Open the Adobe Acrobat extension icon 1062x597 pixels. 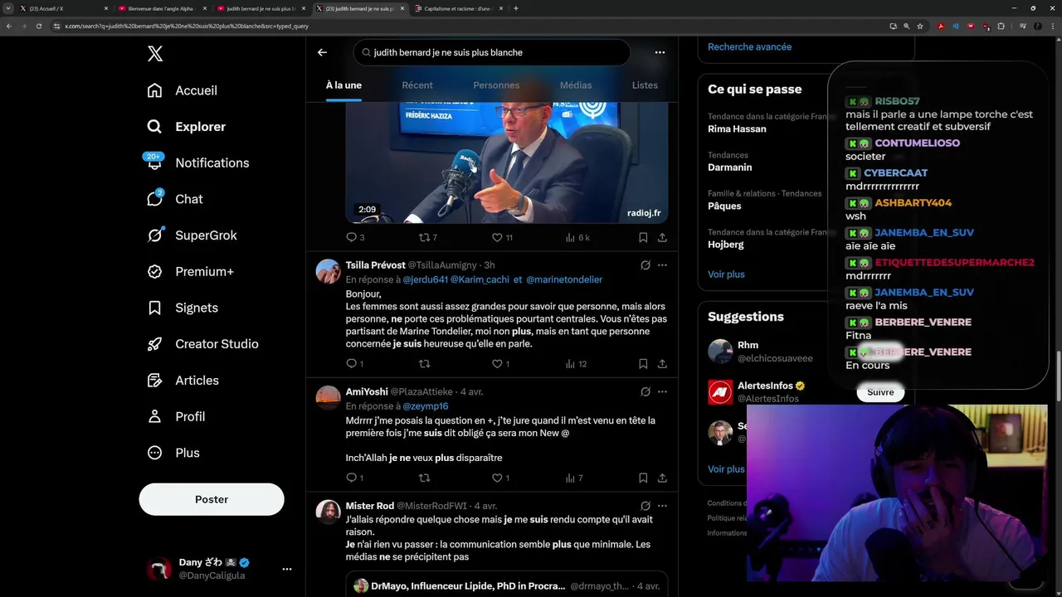tap(941, 26)
